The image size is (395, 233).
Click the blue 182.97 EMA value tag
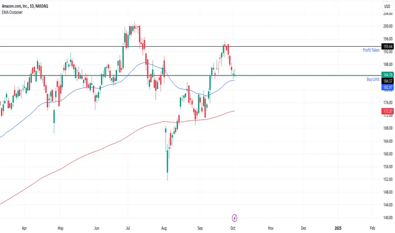(388, 87)
